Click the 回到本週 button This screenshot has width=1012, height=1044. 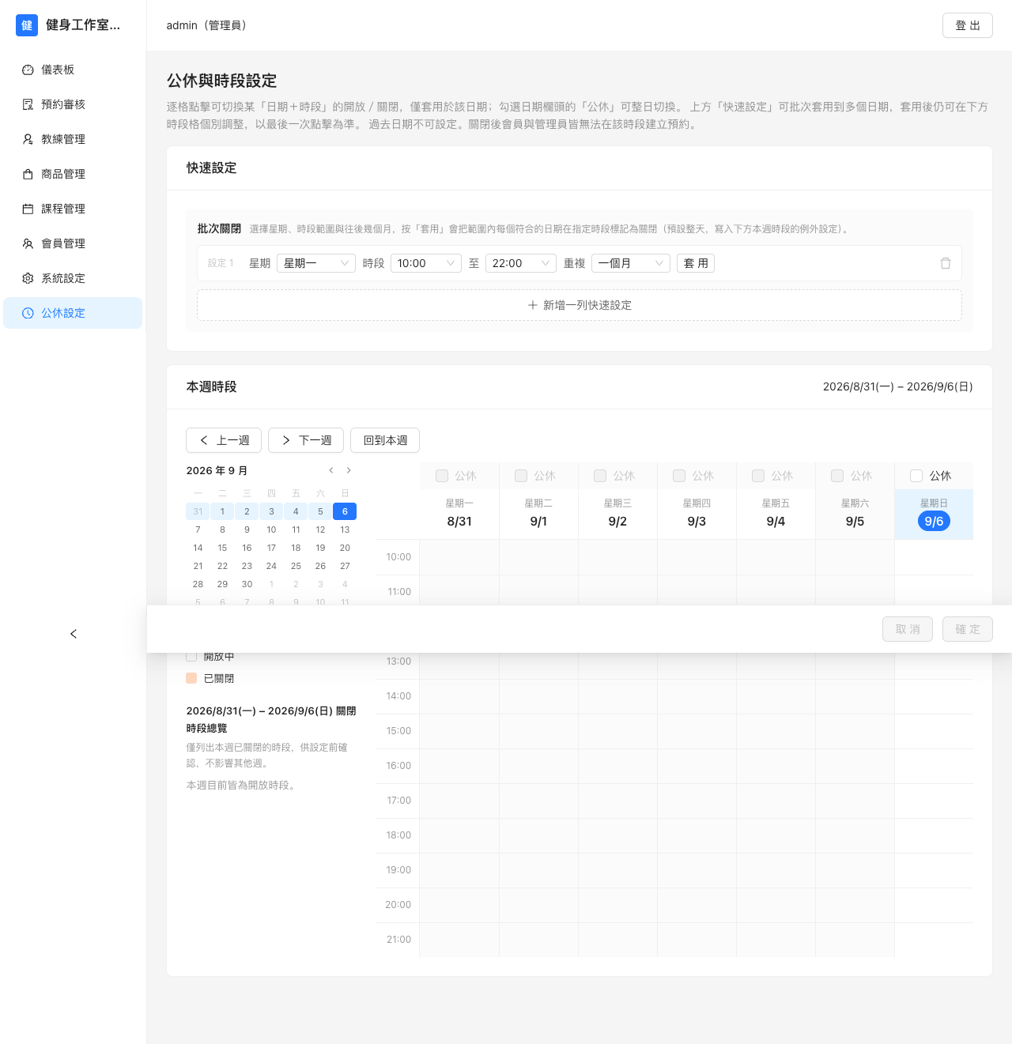(x=385, y=440)
